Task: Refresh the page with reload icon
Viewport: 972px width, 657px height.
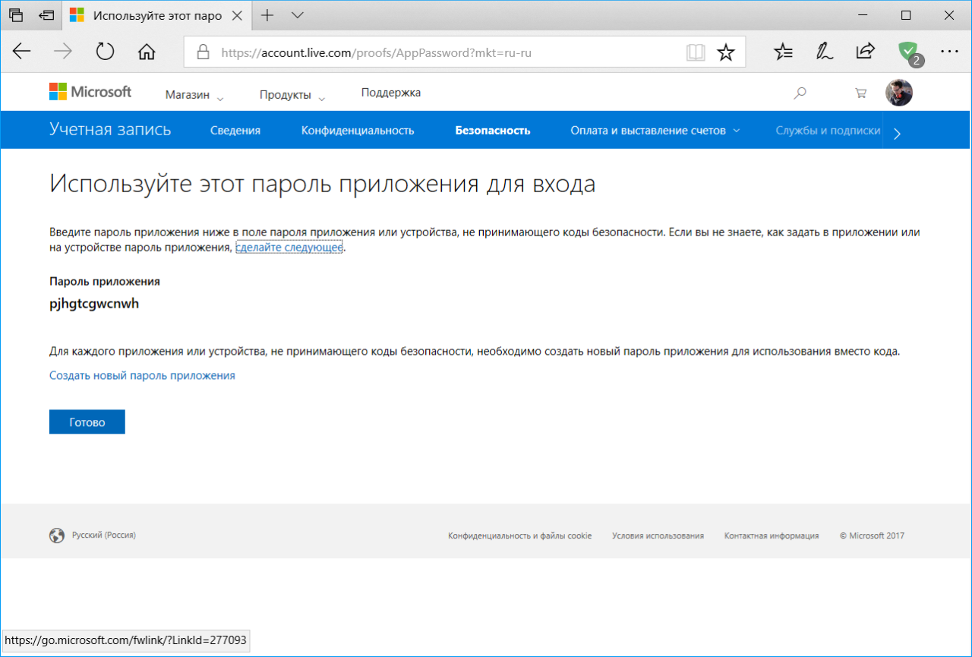Action: pos(105,52)
